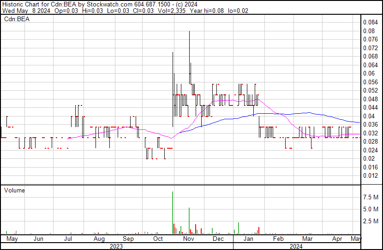Click the Oct month label

pyautogui.click(x=158, y=238)
